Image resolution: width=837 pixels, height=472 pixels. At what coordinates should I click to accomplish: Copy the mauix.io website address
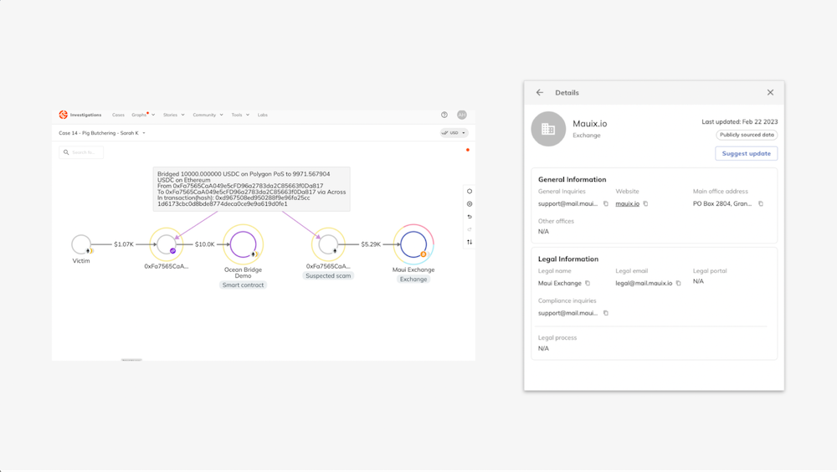645,203
